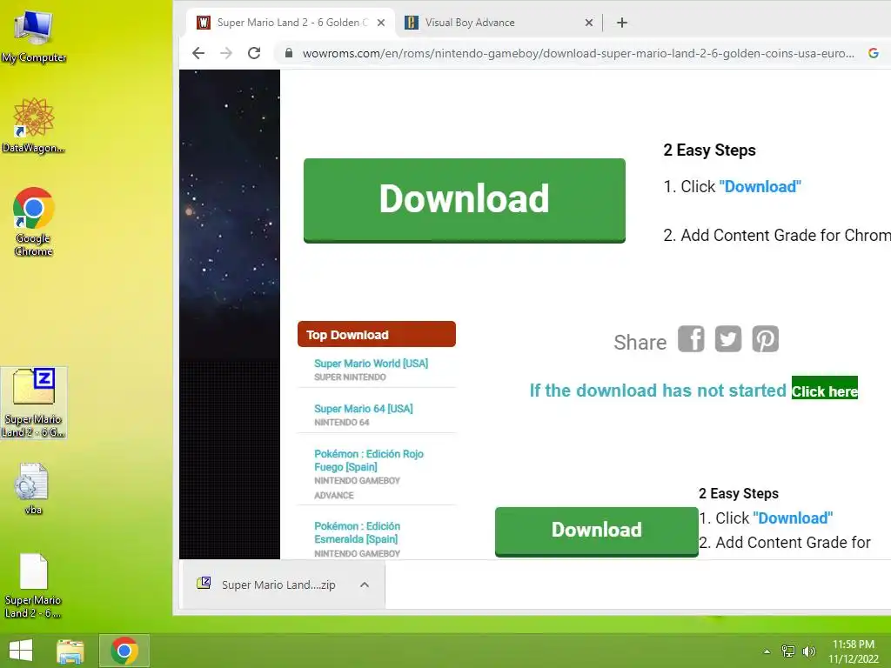891x668 pixels.
Task: Switch to Visual Boy Advance tab
Action: click(498, 23)
